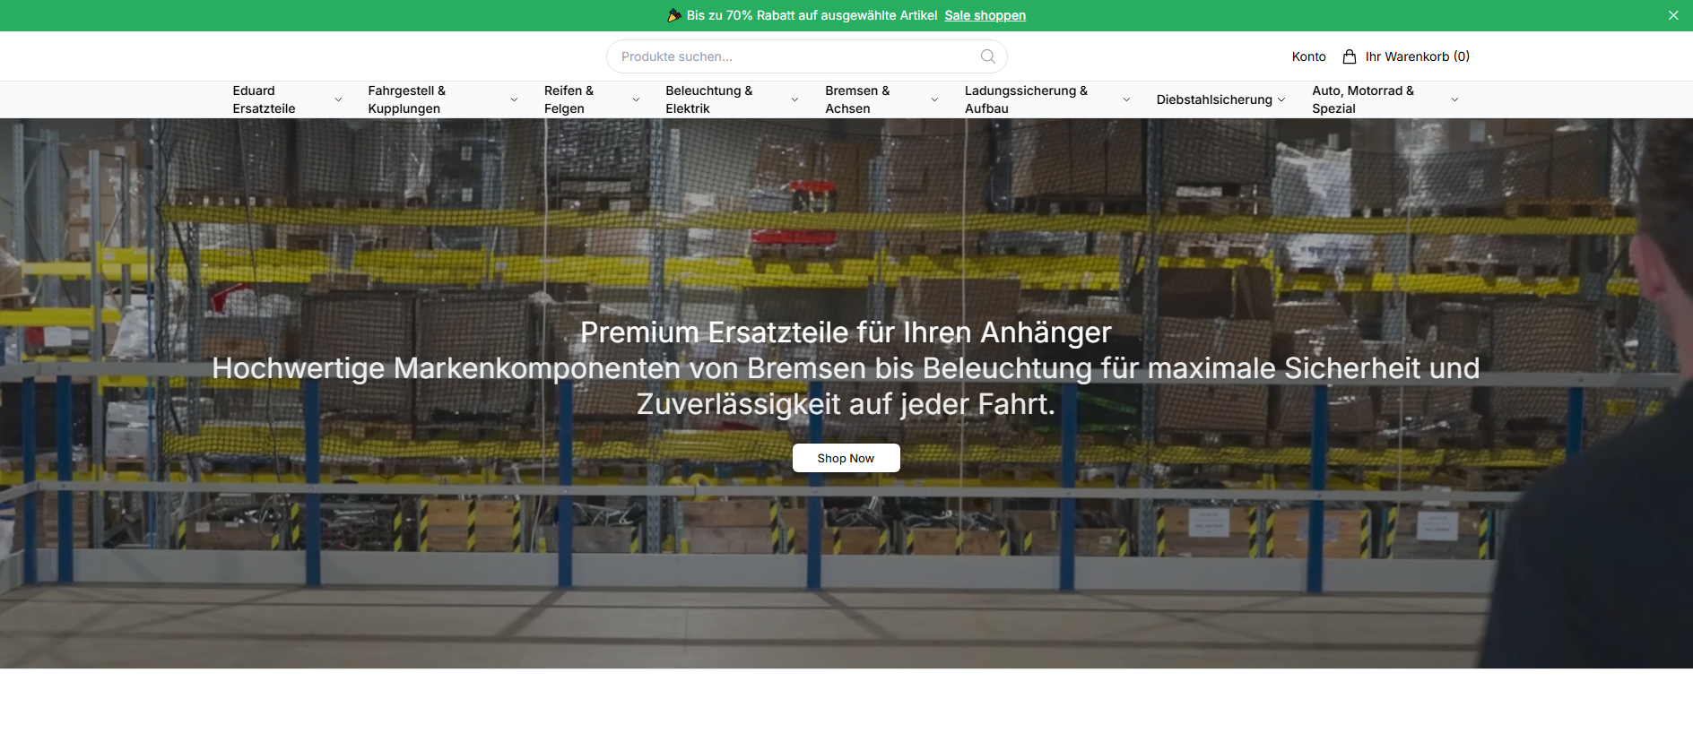Close the green promo banner
The width and height of the screenshot is (1693, 733).
click(x=1673, y=15)
